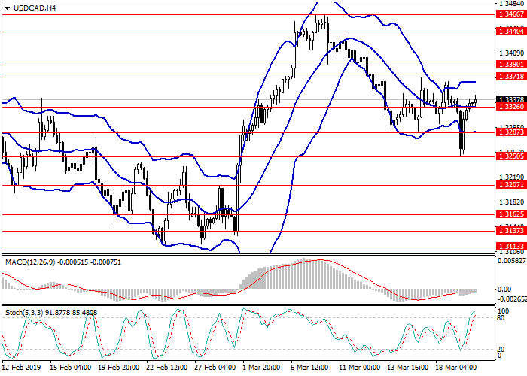Select the 12 Feb 2019 date marker
The width and height of the screenshot is (527, 376).
[x=23, y=368]
